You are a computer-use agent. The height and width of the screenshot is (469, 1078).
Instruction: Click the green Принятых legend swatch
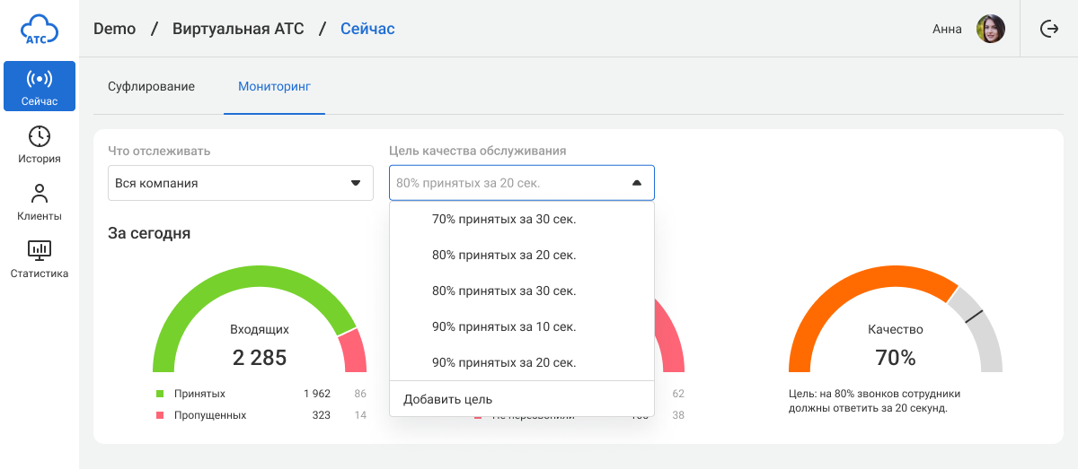click(160, 394)
